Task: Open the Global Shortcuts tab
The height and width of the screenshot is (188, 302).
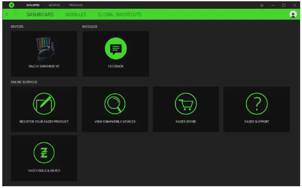Action: (x=119, y=15)
